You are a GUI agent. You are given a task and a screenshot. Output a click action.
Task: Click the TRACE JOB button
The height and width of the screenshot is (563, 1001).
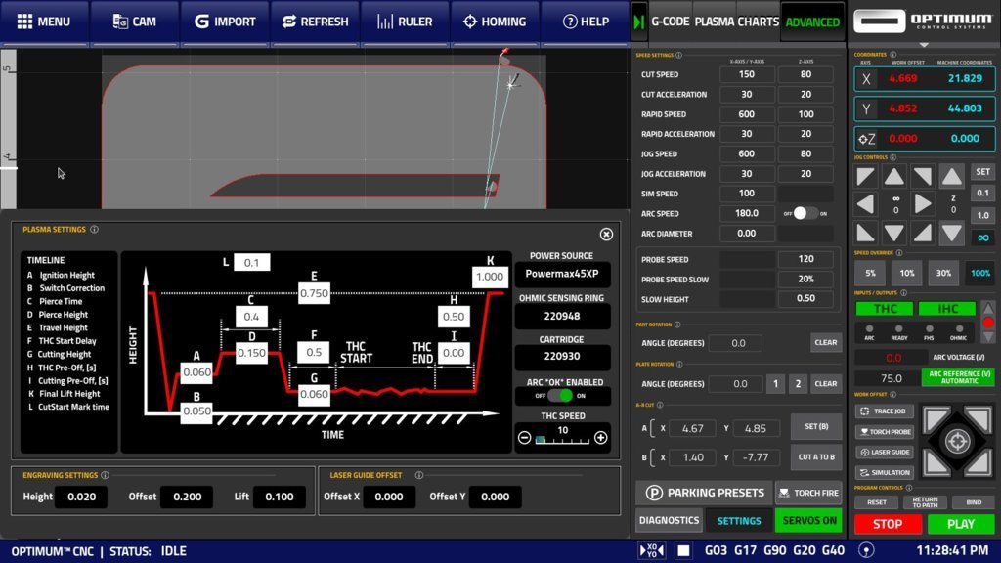(884, 411)
